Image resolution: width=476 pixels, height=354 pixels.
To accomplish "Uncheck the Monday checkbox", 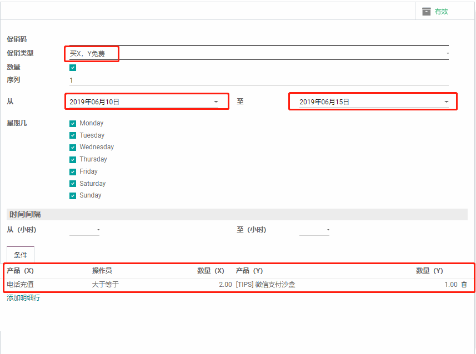I will click(x=73, y=124).
